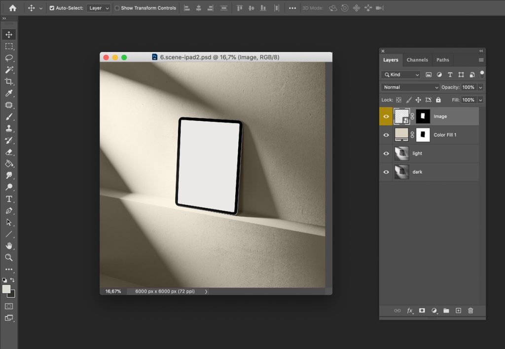Screen dimensions: 505x349
Task: Select the Eraser tool
Action: click(x=9, y=152)
